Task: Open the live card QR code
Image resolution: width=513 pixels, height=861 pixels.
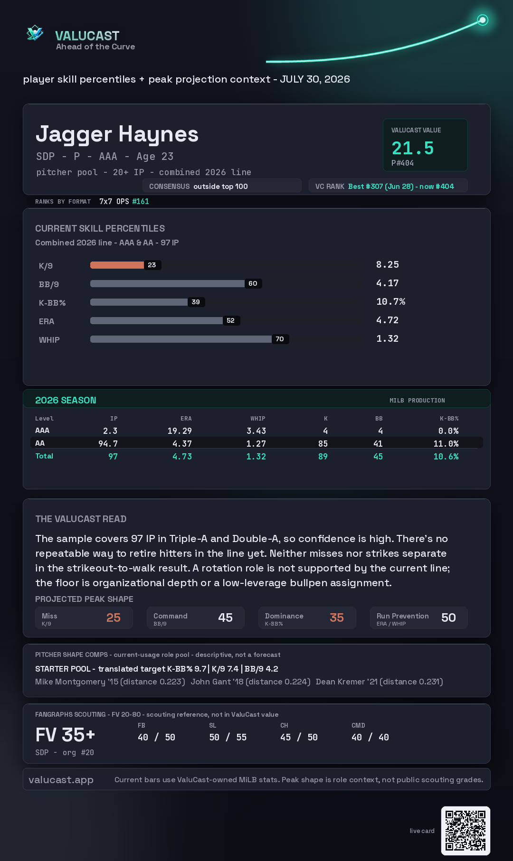Action: [465, 831]
